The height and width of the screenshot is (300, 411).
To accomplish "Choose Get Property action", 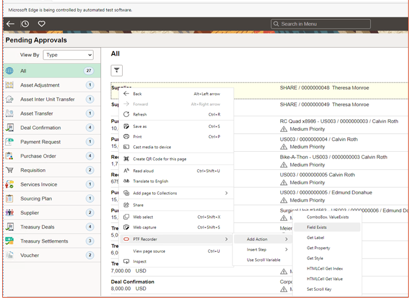I will click(x=327, y=248).
